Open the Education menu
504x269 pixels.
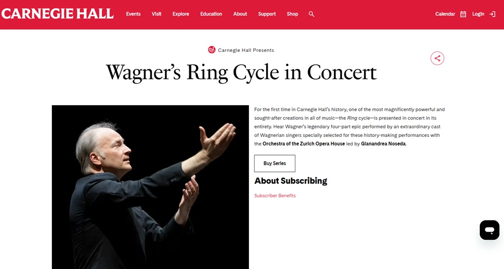[211, 14]
